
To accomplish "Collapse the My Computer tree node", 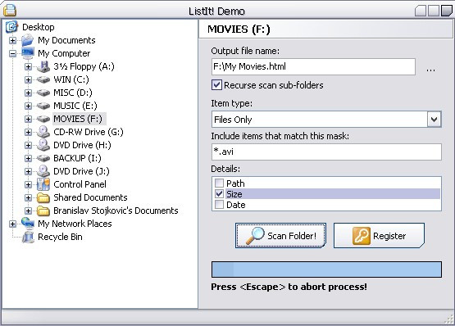I will [12, 53].
